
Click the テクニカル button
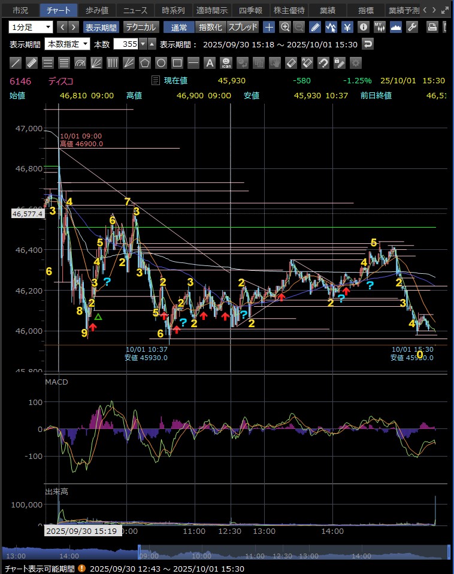coord(141,27)
